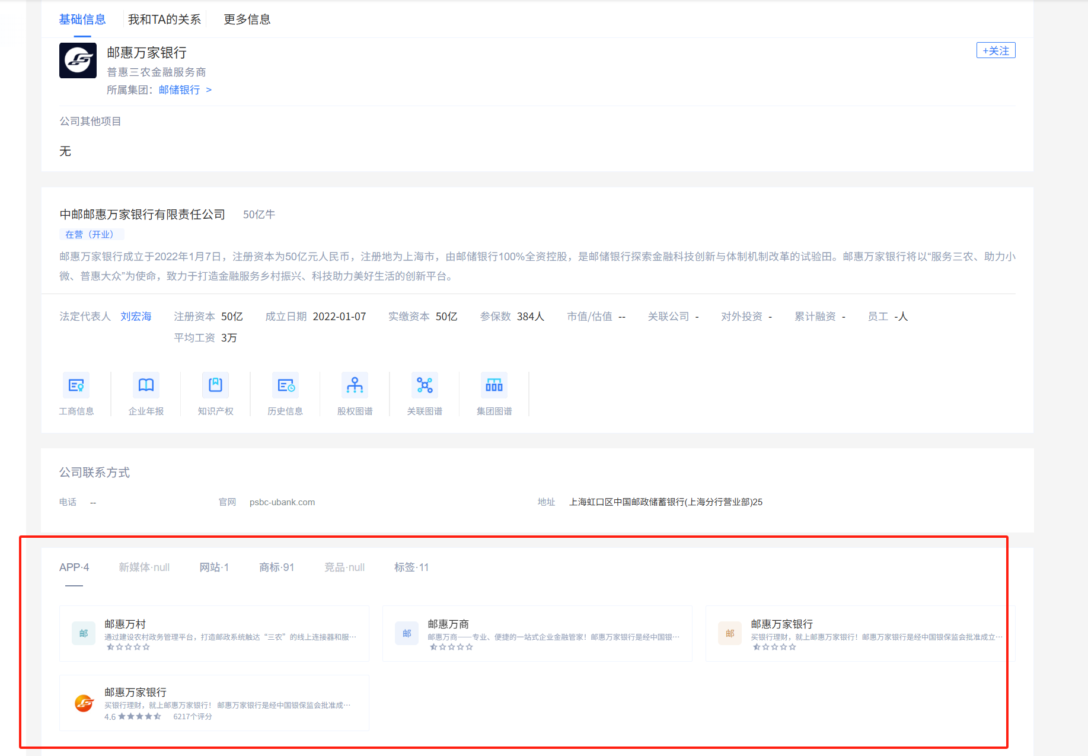Switch to the 我和TA的关系 tab

tap(164, 20)
